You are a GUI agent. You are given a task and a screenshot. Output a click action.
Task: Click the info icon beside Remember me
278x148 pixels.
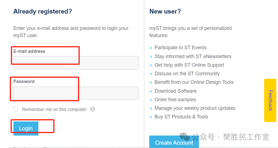pos(93,109)
